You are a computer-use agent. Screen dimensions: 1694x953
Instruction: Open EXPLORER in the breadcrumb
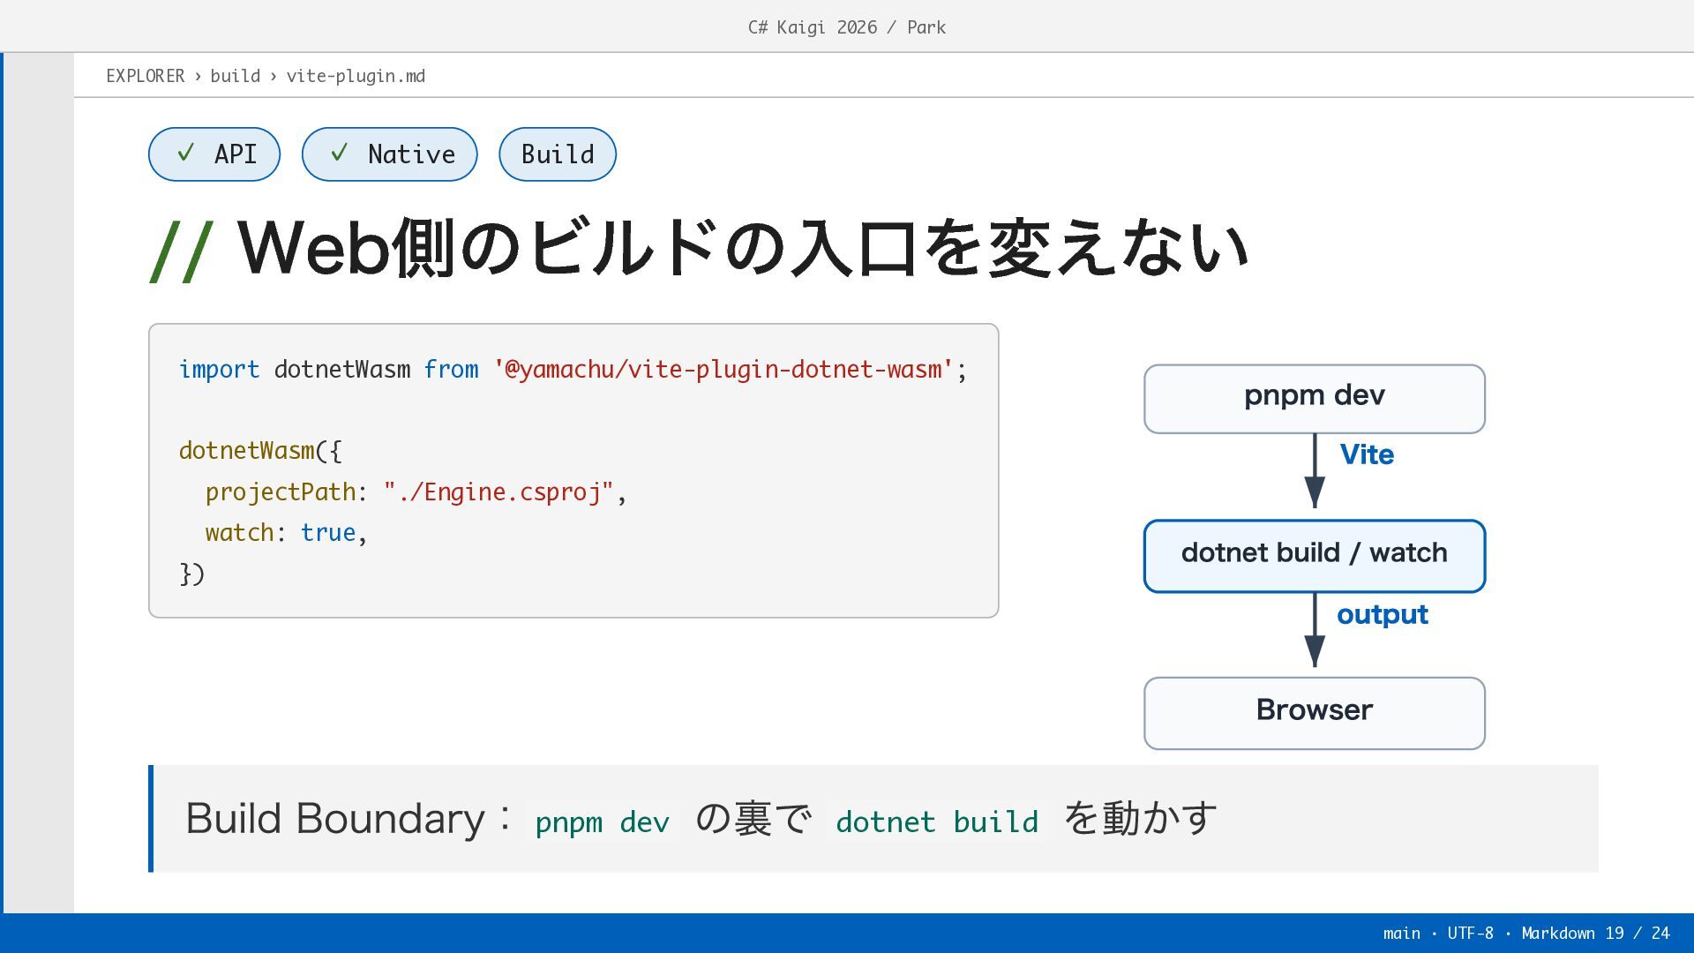tap(146, 76)
